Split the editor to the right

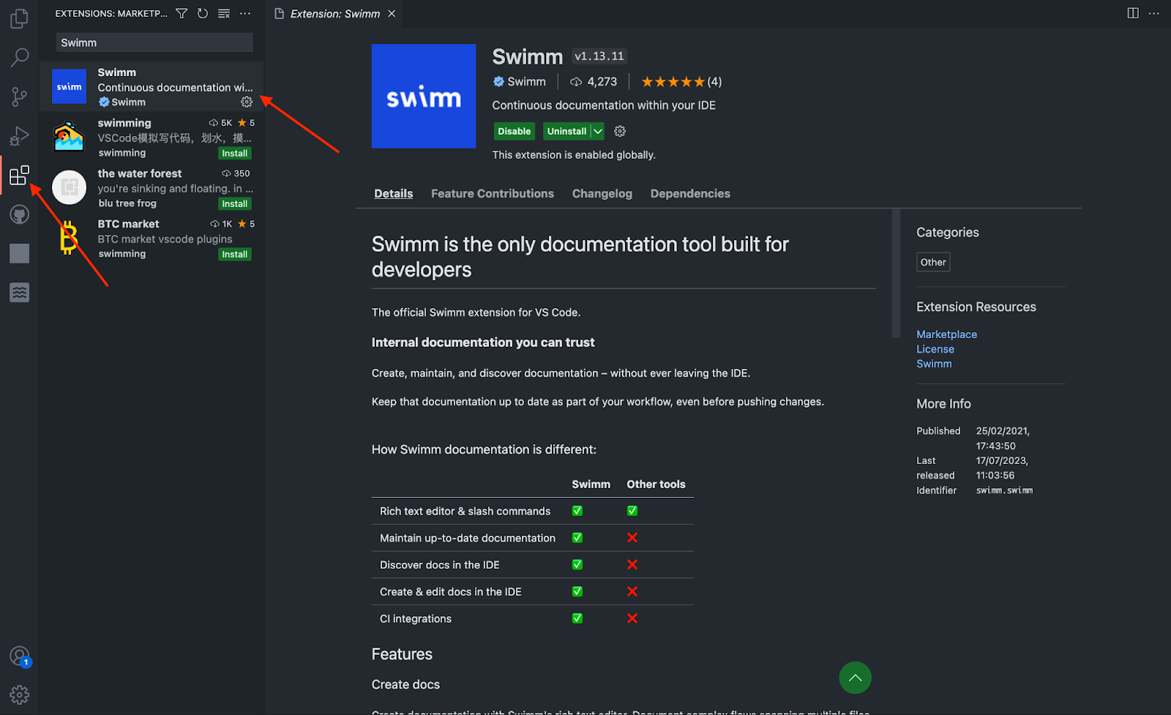point(1133,13)
